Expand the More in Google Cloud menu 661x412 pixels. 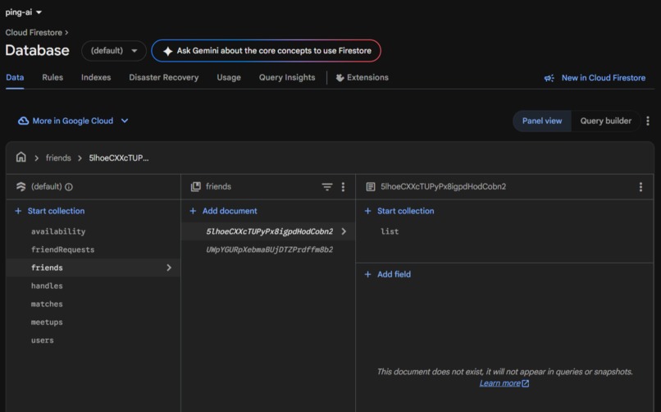[x=73, y=121]
